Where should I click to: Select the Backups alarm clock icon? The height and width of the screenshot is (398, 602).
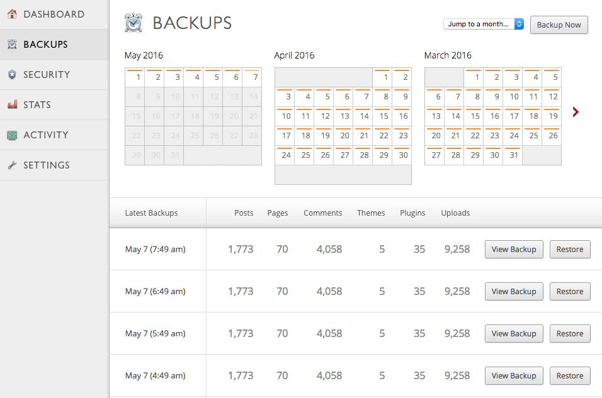(x=11, y=44)
